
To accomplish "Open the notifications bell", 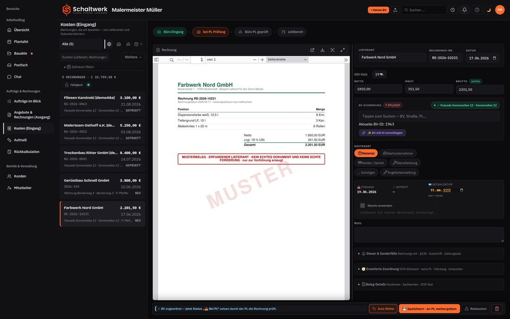I will tap(465, 10).
